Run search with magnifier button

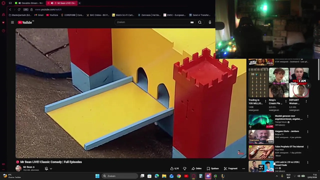click(x=200, y=22)
